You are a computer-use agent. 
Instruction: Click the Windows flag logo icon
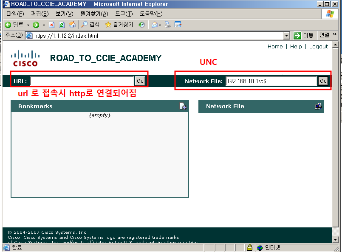[x=330, y=14]
